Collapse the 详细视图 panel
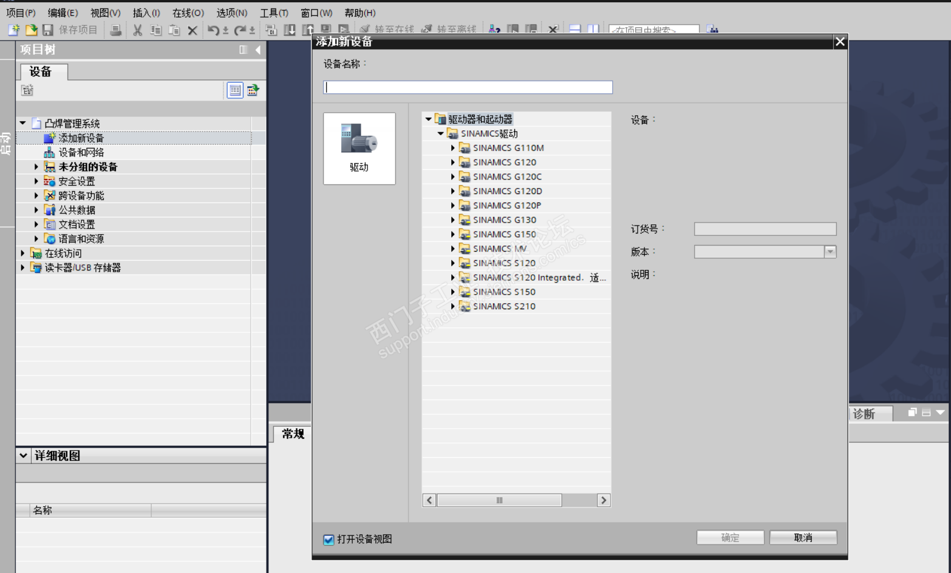951x573 pixels. (x=23, y=455)
